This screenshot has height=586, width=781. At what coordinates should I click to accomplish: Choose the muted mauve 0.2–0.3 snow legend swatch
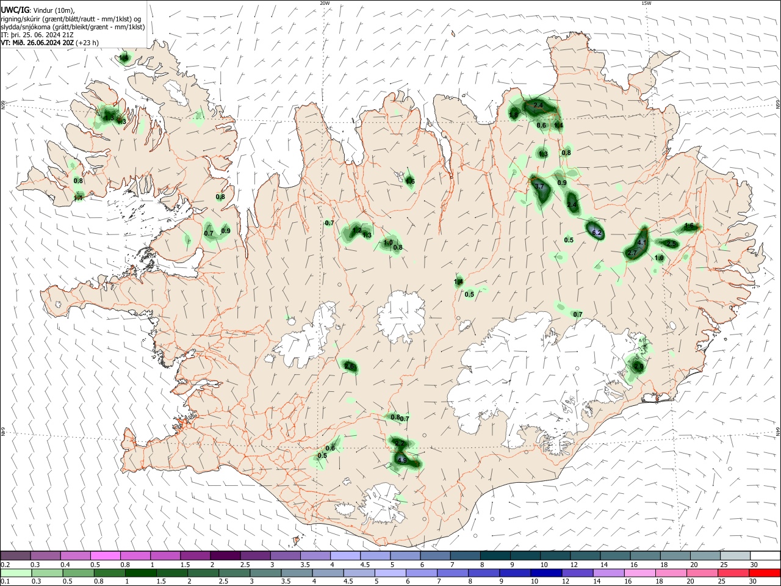click(x=15, y=555)
